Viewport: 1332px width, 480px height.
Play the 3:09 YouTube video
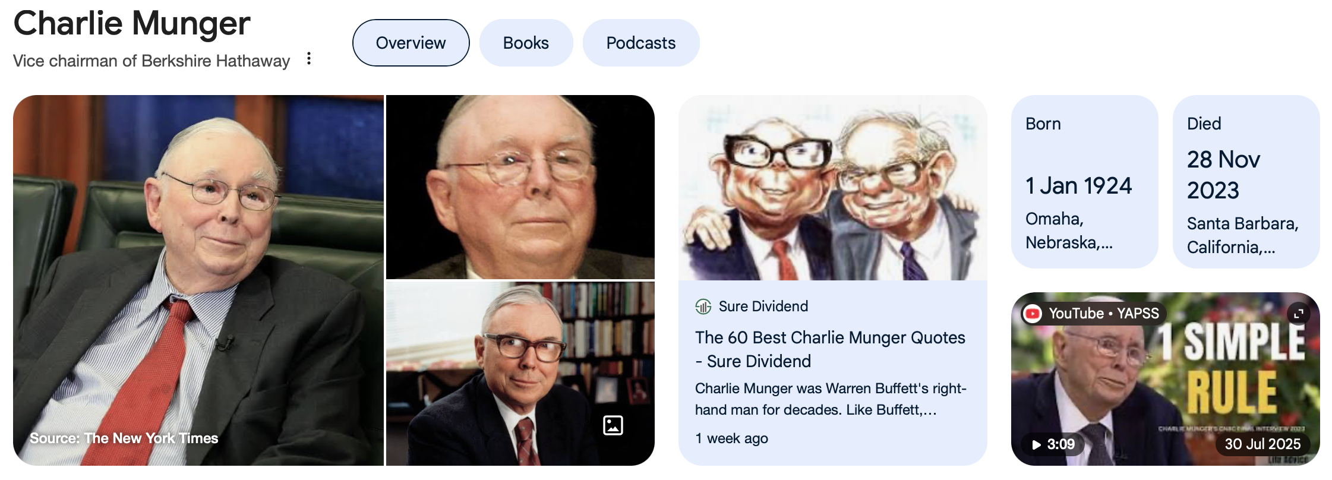pos(1053,444)
